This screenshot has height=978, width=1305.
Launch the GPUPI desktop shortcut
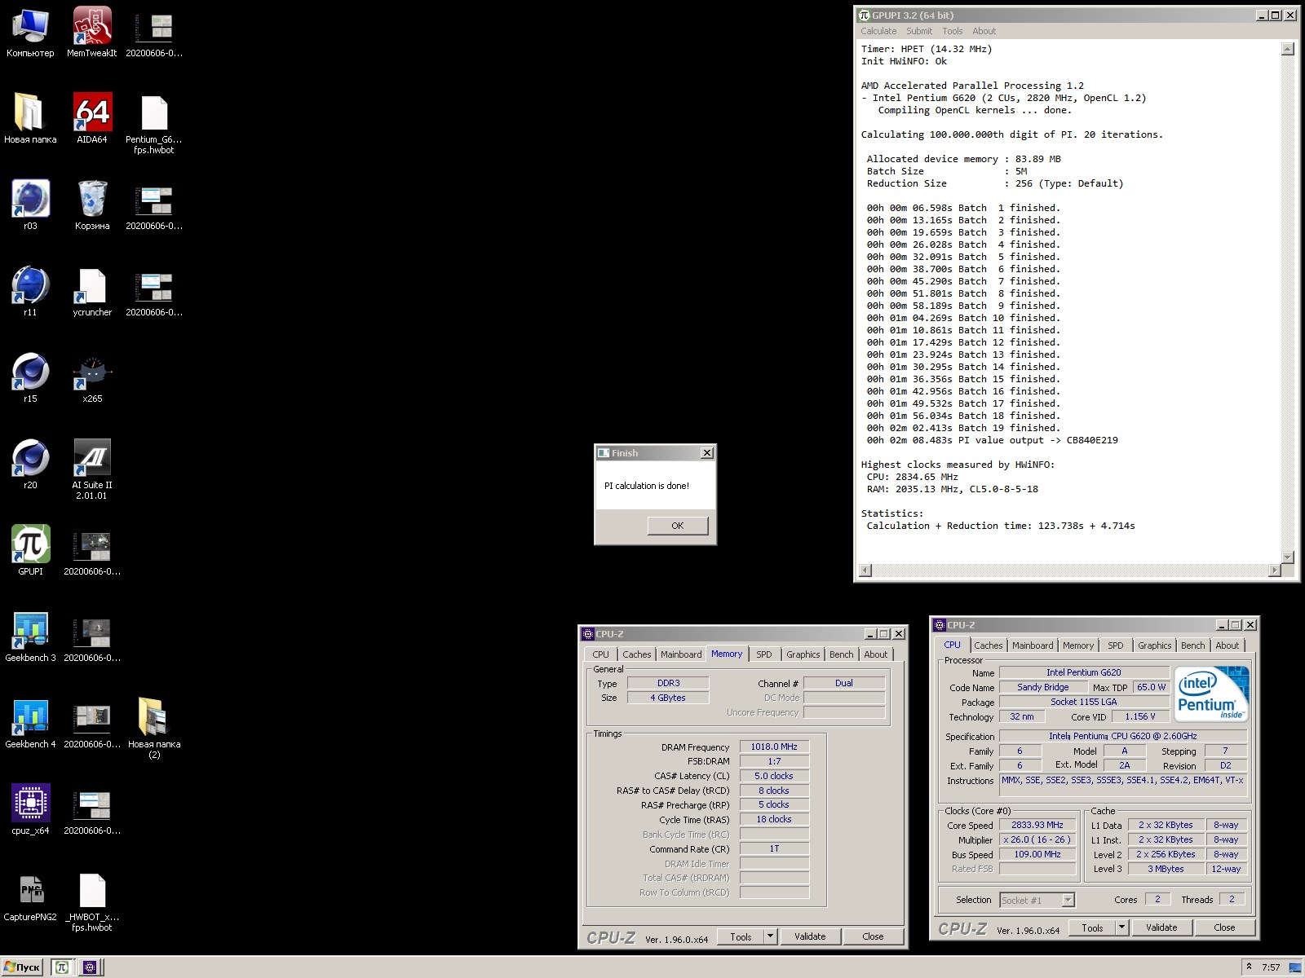30,551
